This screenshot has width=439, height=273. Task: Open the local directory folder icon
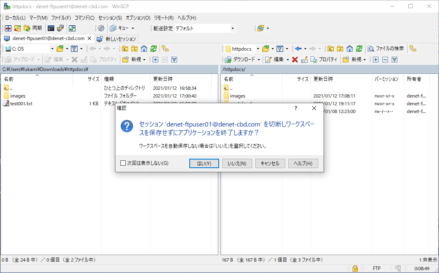coord(60,49)
